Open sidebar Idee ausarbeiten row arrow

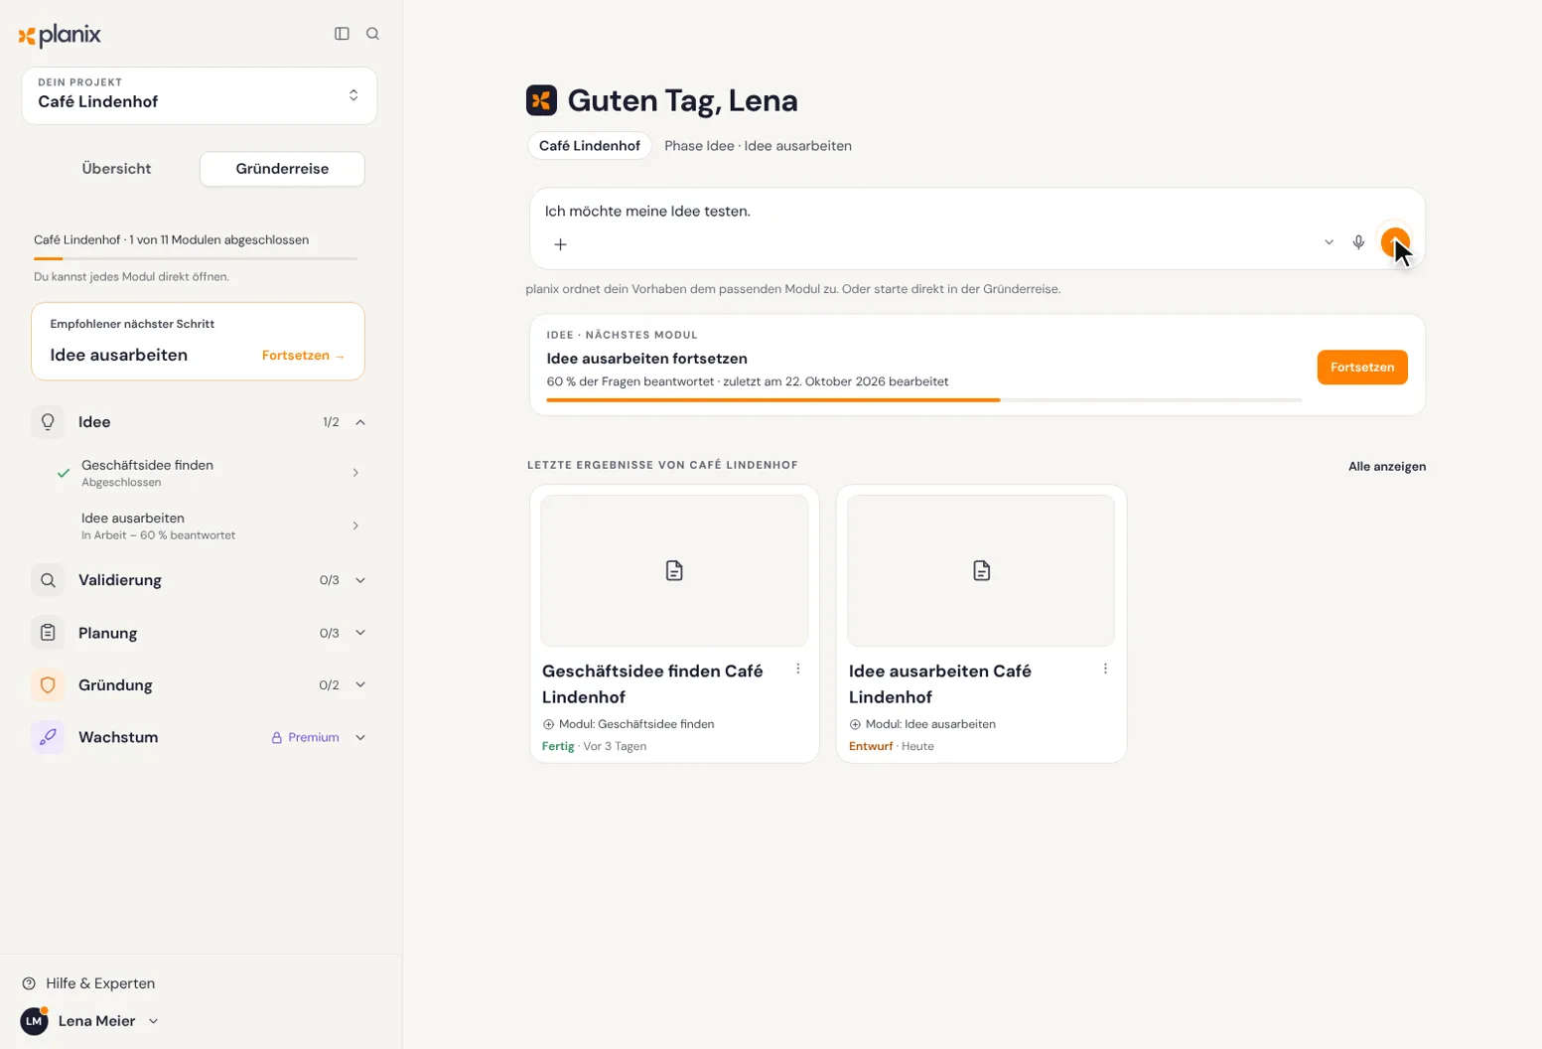pos(355,525)
